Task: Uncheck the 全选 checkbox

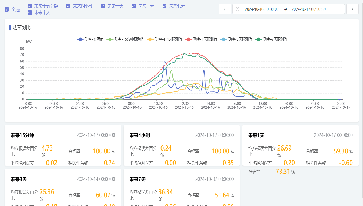Action: click(7, 9)
